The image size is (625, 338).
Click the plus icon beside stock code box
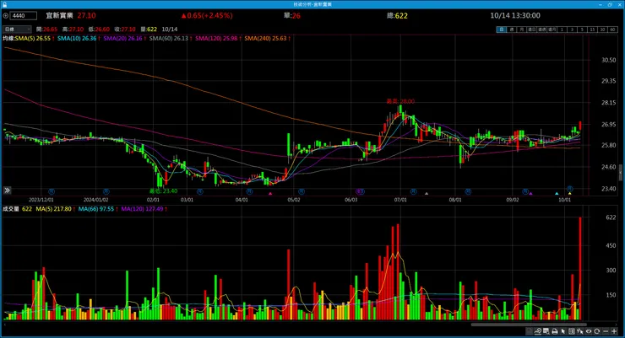pyautogui.click(x=6, y=16)
